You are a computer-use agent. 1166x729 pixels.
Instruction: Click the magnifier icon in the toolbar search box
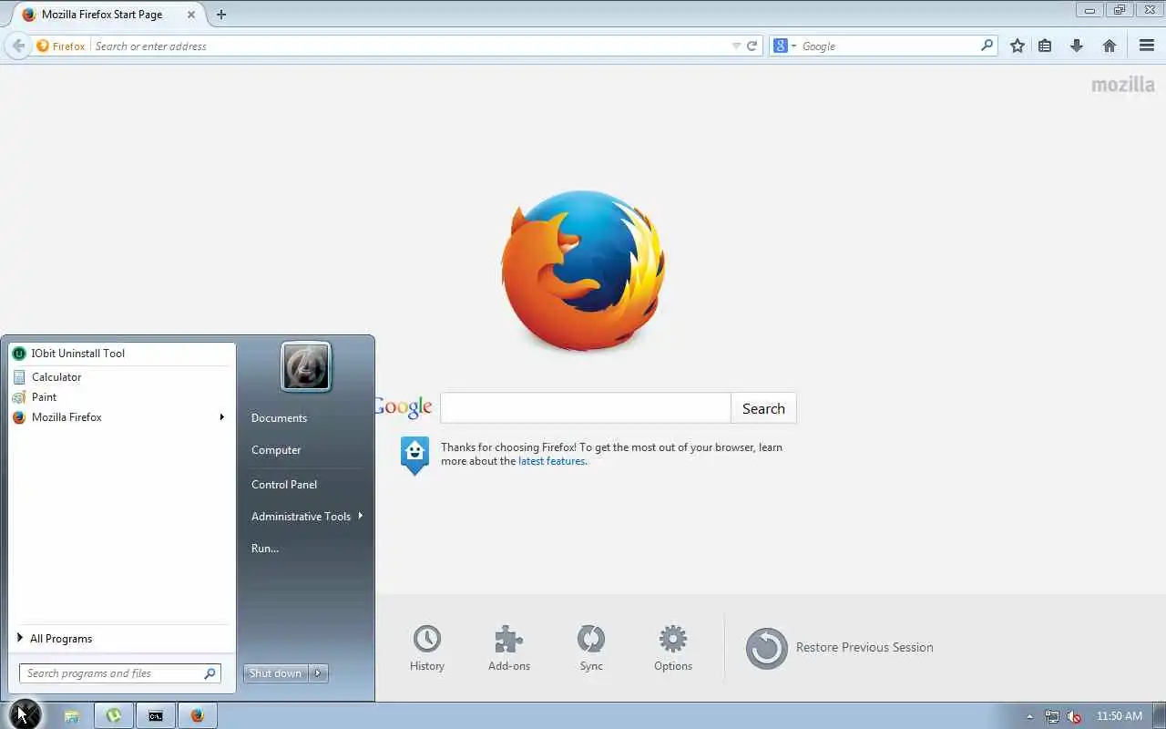pos(987,46)
